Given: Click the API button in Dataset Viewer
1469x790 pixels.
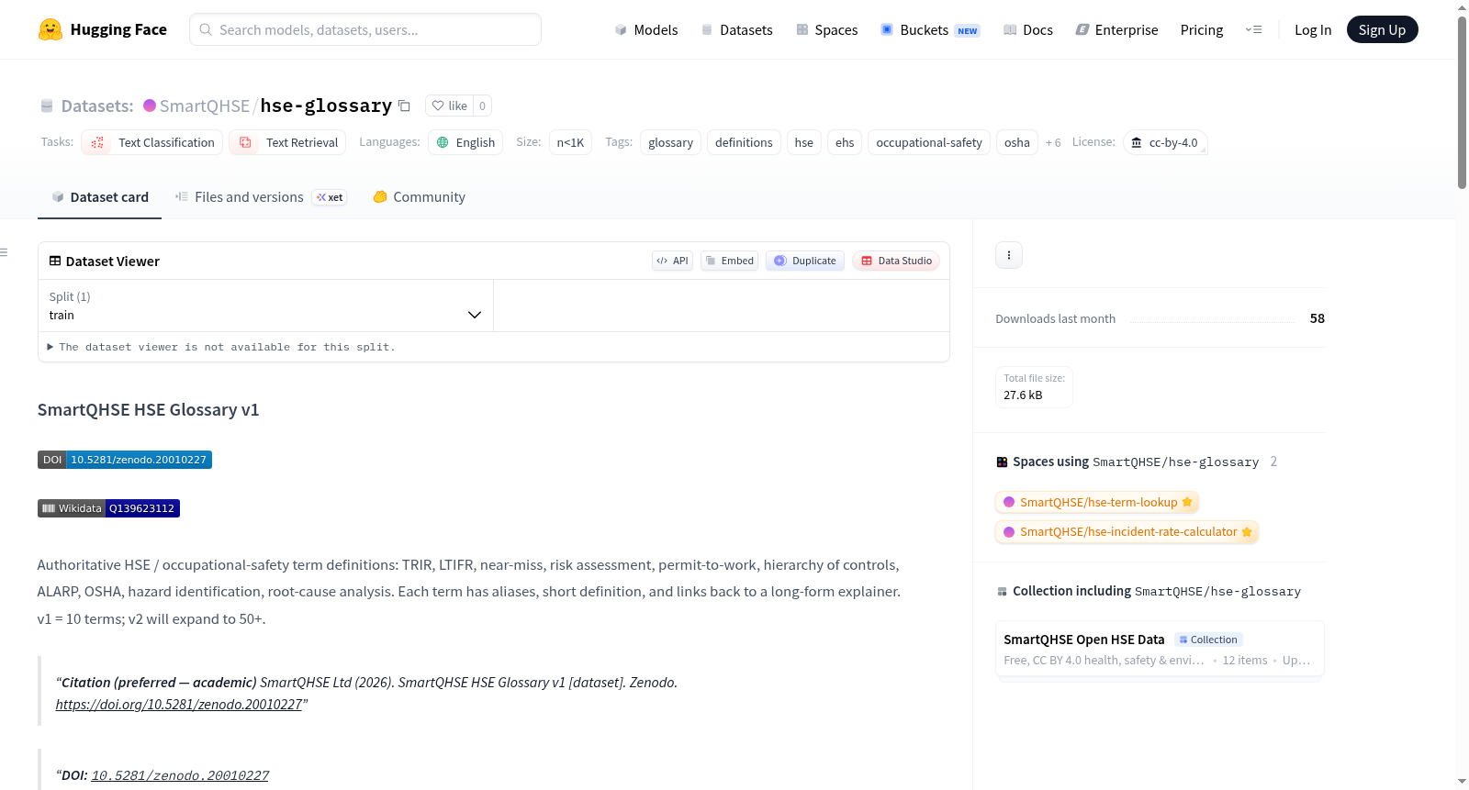Looking at the screenshot, I should pyautogui.click(x=672, y=261).
